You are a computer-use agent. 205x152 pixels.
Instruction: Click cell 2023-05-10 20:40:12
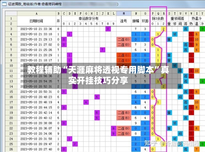click(x=36, y=118)
